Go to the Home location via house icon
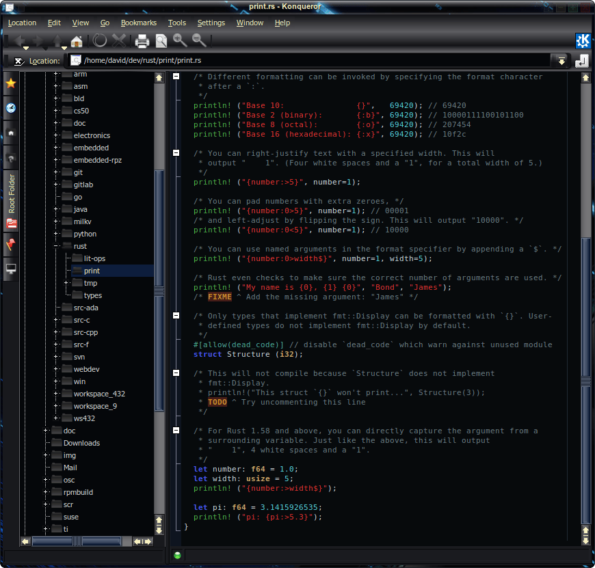 77,40
